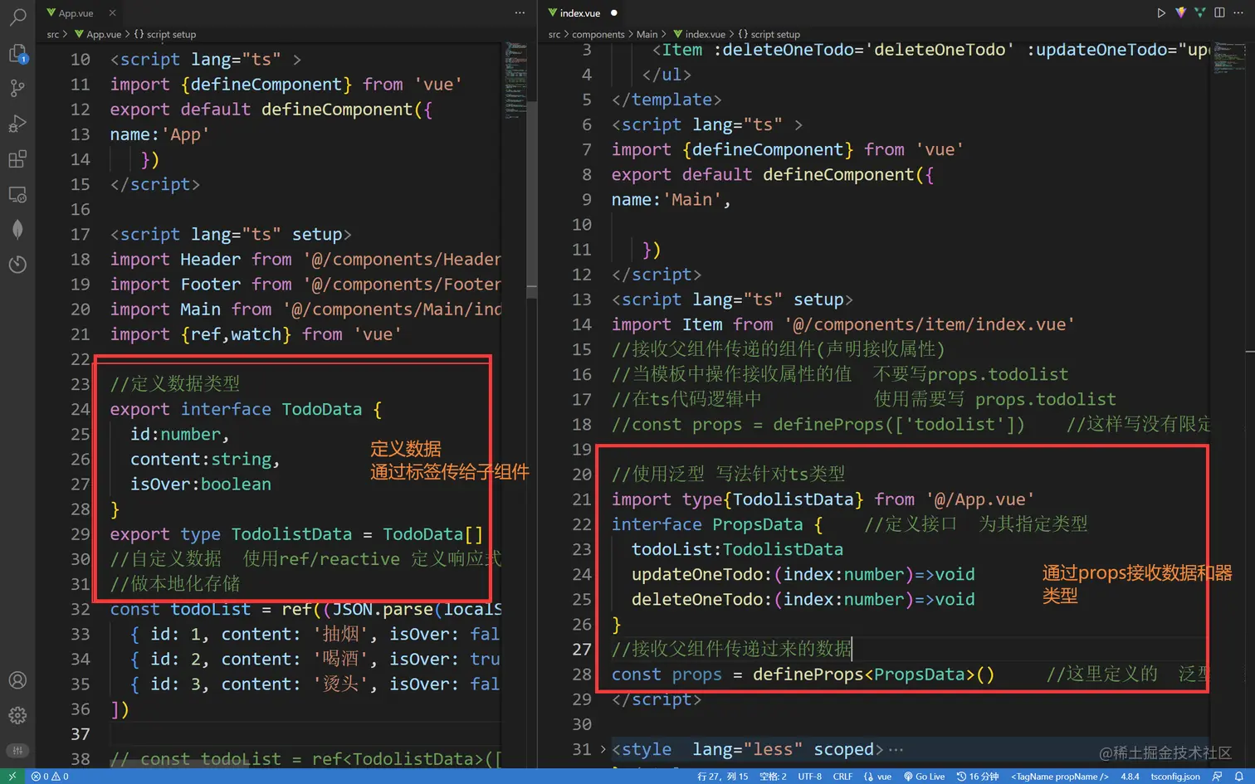Click the right editor minimap
This screenshot has height=784, width=1255.
tap(1230, 58)
